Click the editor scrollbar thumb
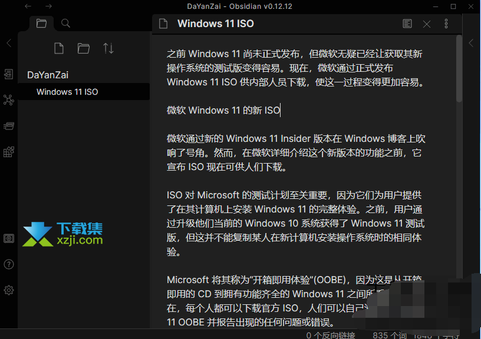481x339 pixels. point(459,68)
